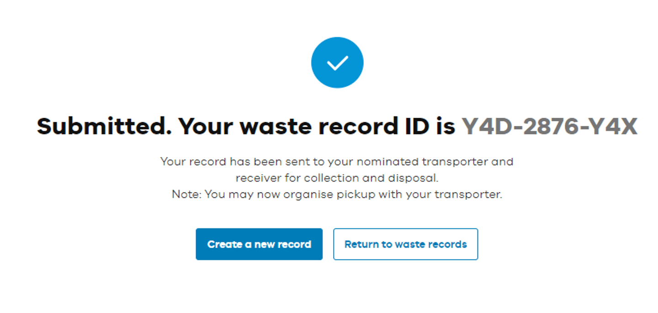Select the note about organising pickup

[337, 194]
